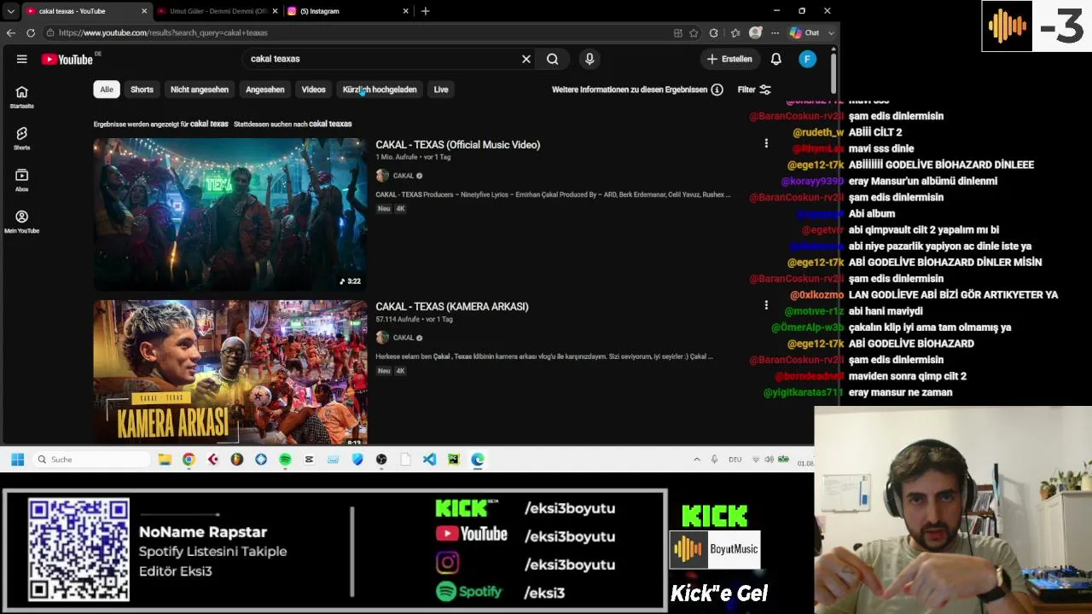Open the browser favorites list icon
Viewport: 1092px width, 614px height.
click(x=735, y=32)
